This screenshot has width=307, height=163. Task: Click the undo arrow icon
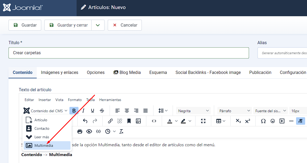[85, 121]
